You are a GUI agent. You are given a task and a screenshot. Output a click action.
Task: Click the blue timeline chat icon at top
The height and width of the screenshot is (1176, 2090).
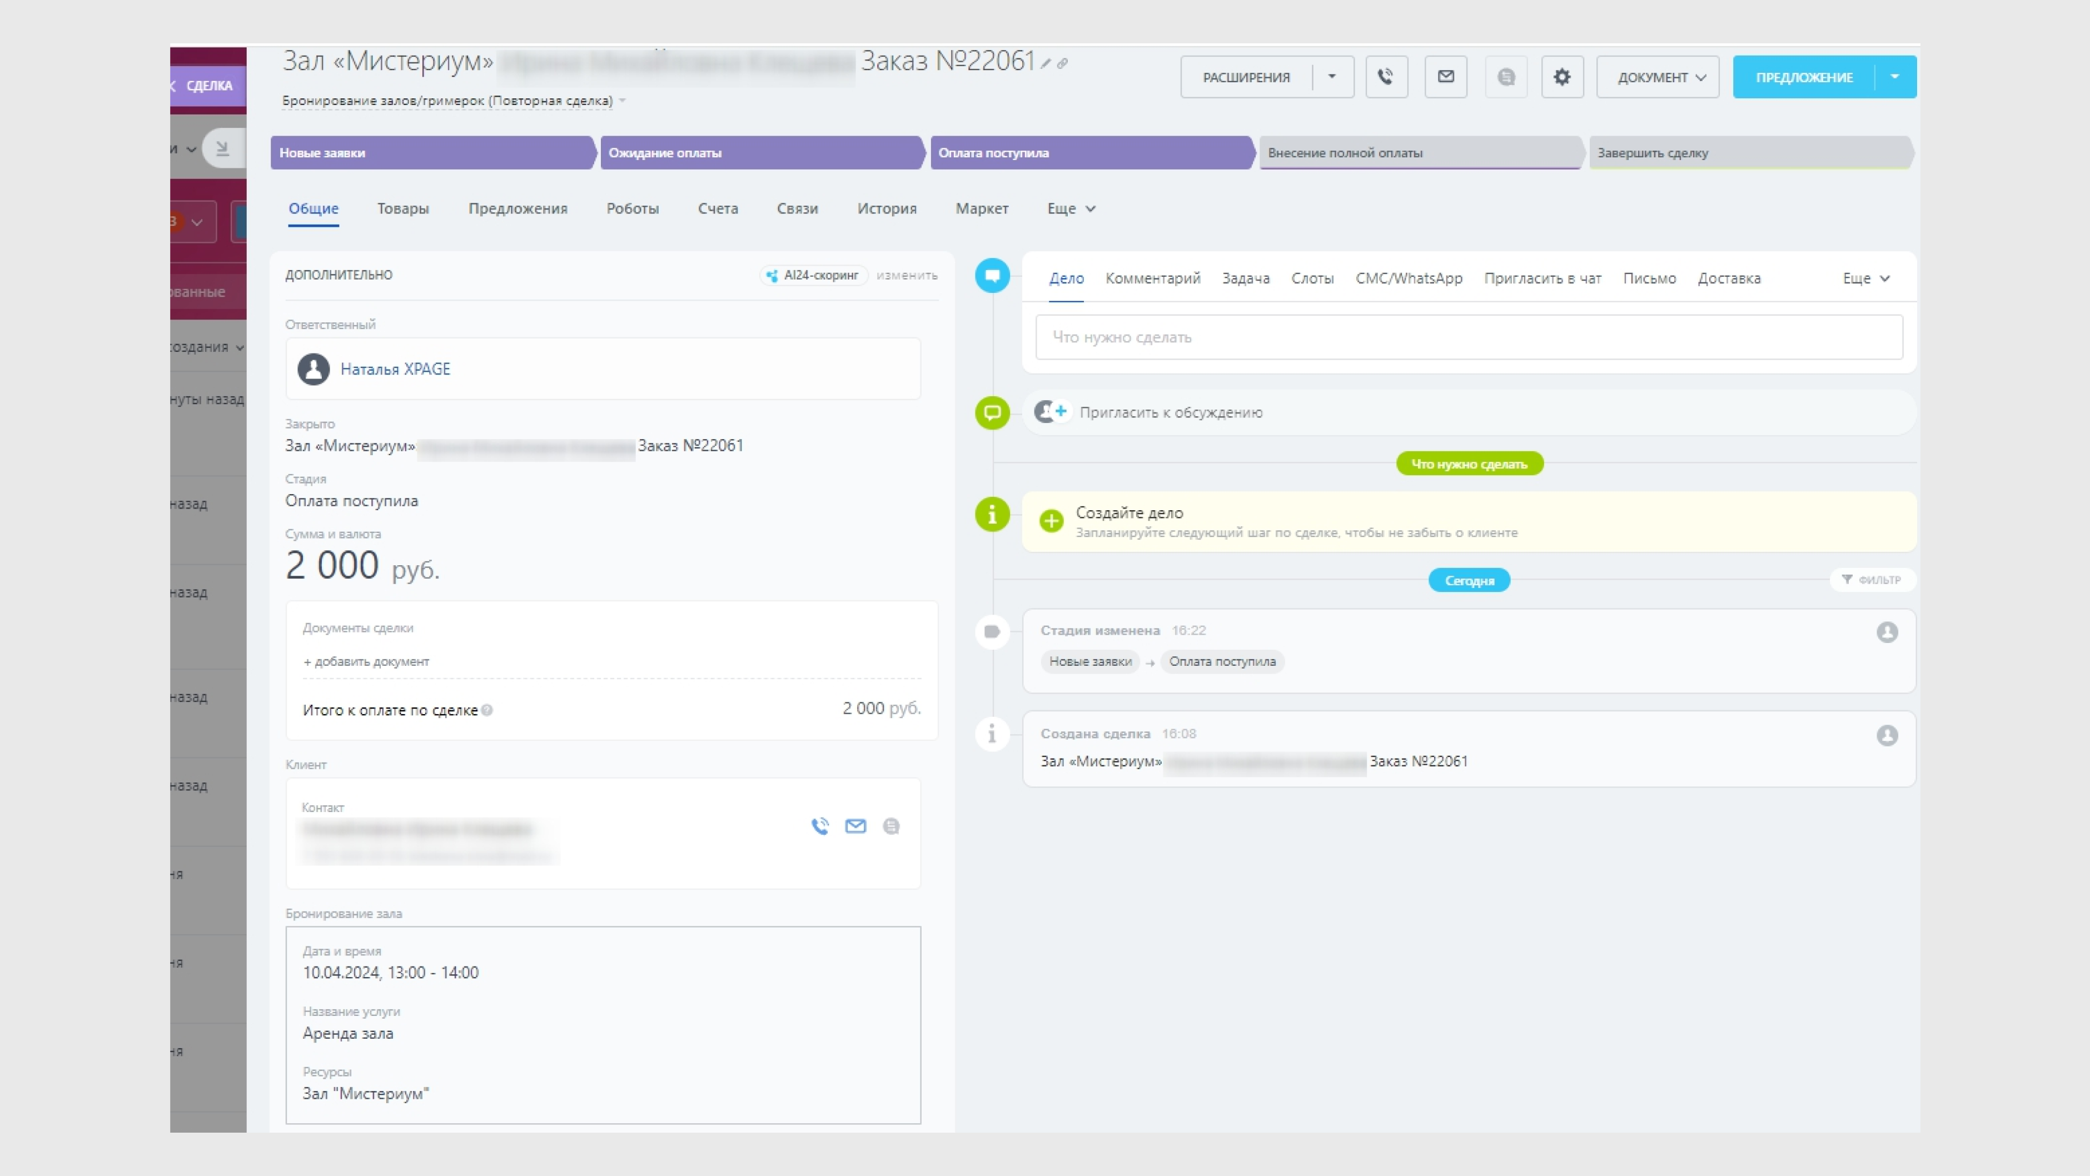click(x=992, y=276)
